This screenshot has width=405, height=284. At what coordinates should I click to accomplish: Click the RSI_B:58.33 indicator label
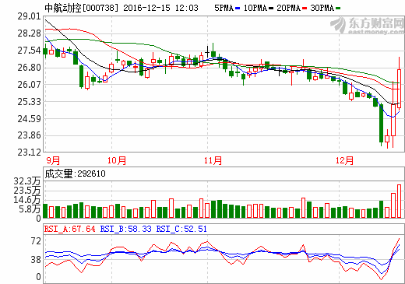coord(125,229)
